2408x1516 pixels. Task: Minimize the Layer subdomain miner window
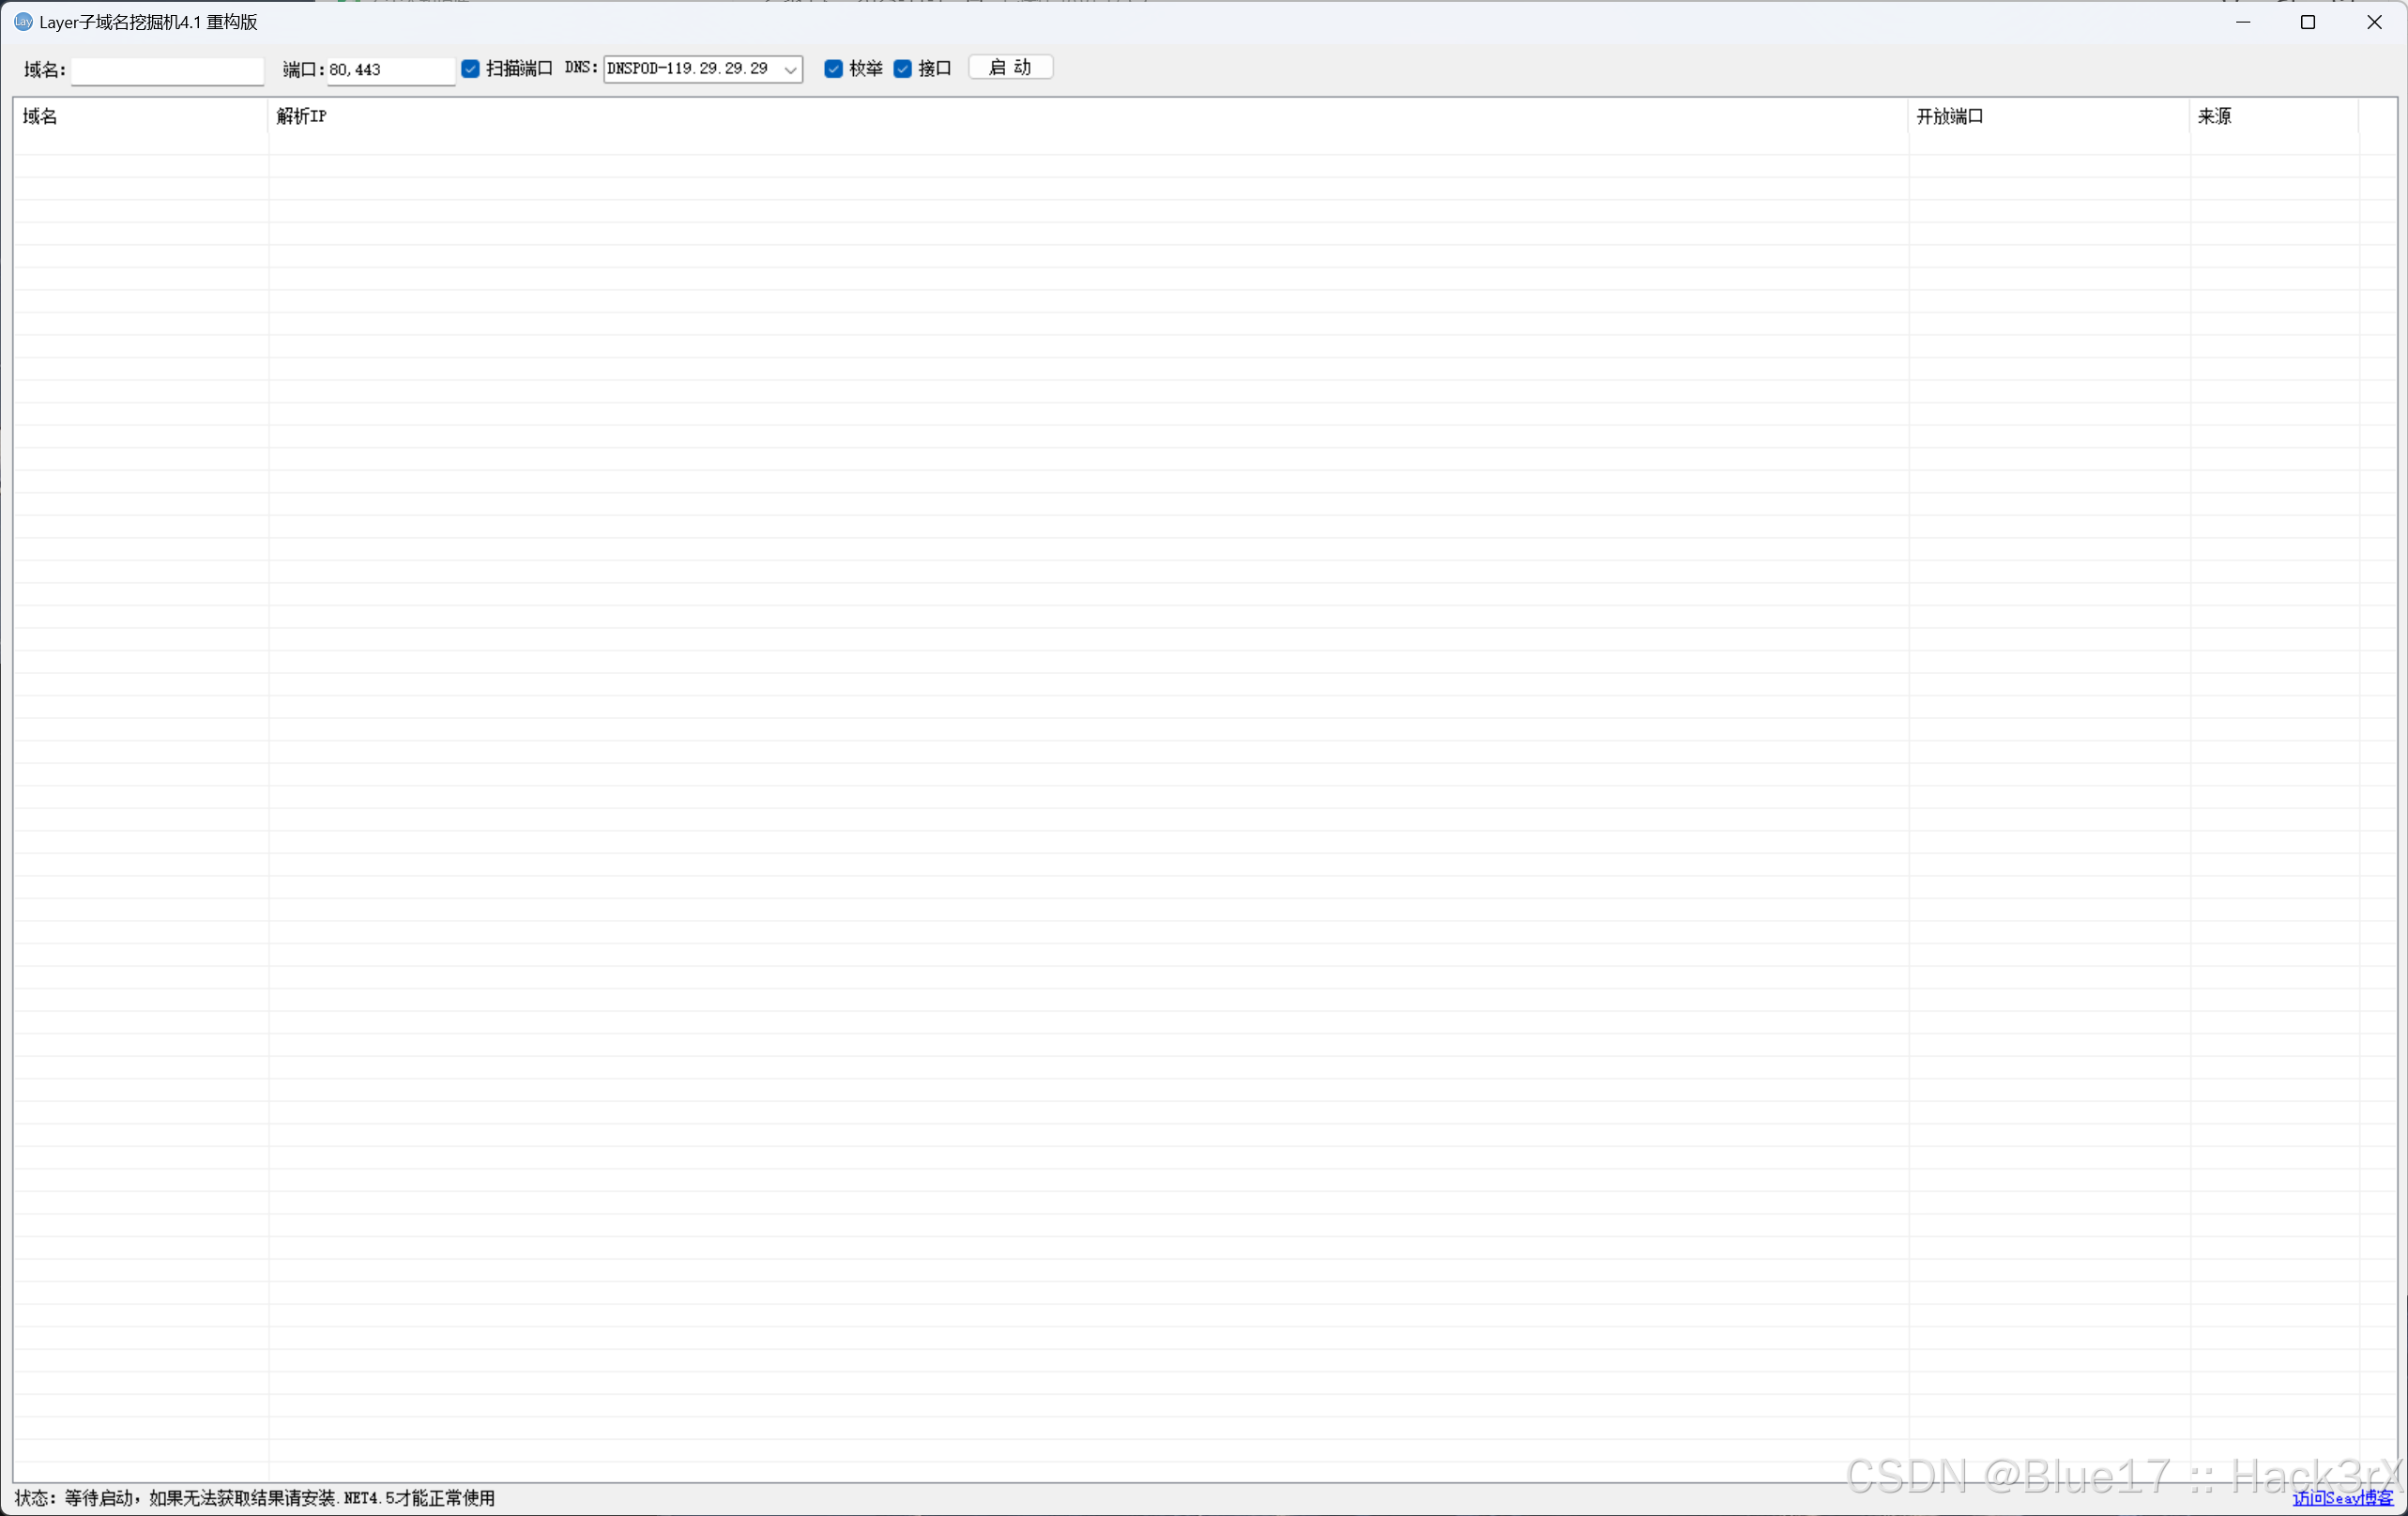point(2243,22)
